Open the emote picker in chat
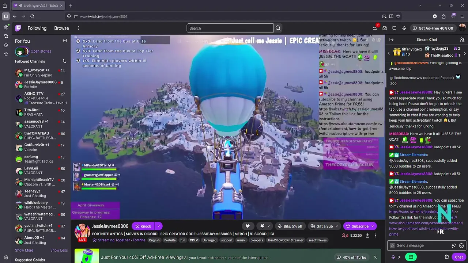The width and height of the screenshot is (468, 263). [461, 246]
